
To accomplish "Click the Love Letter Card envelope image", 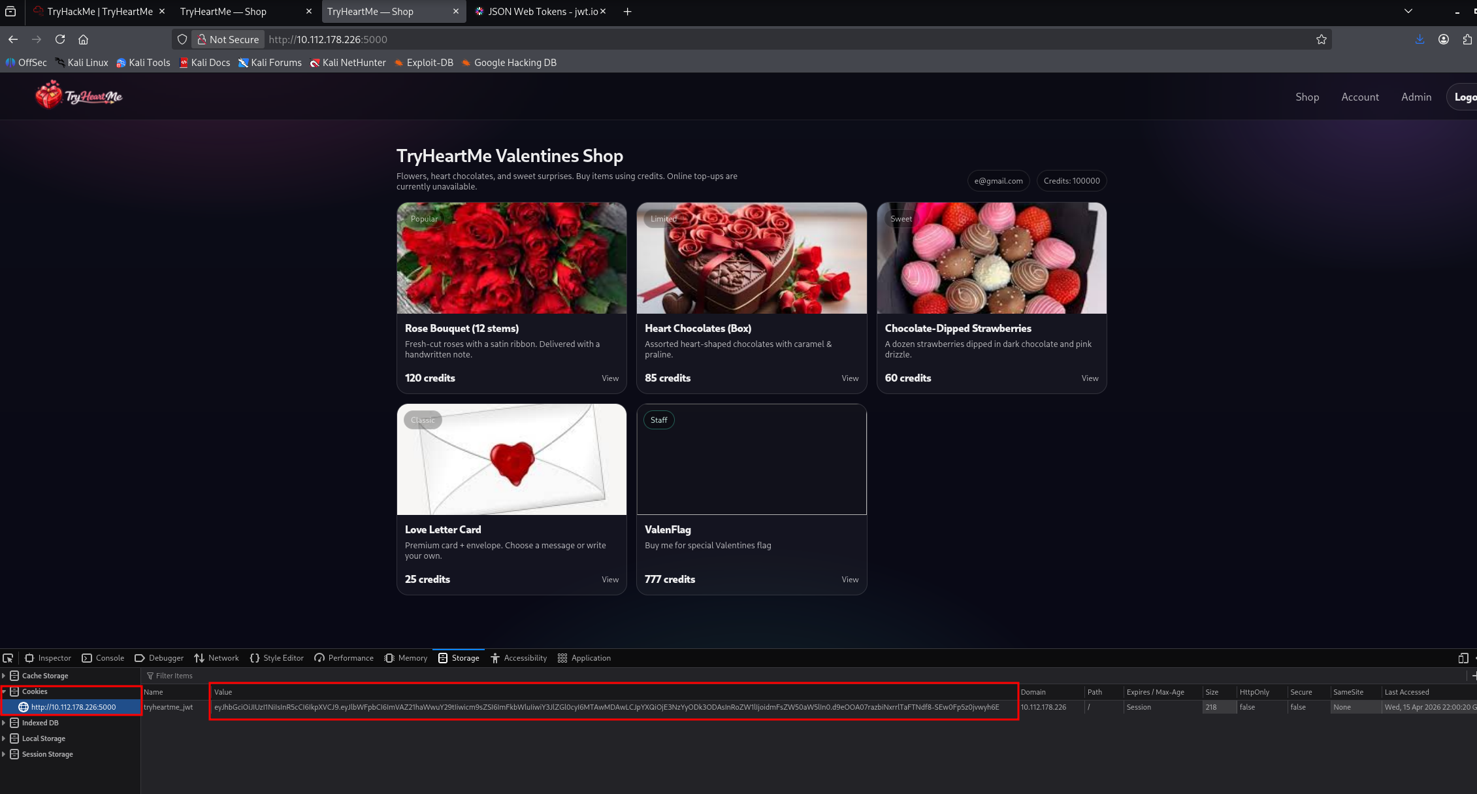I will tap(511, 459).
